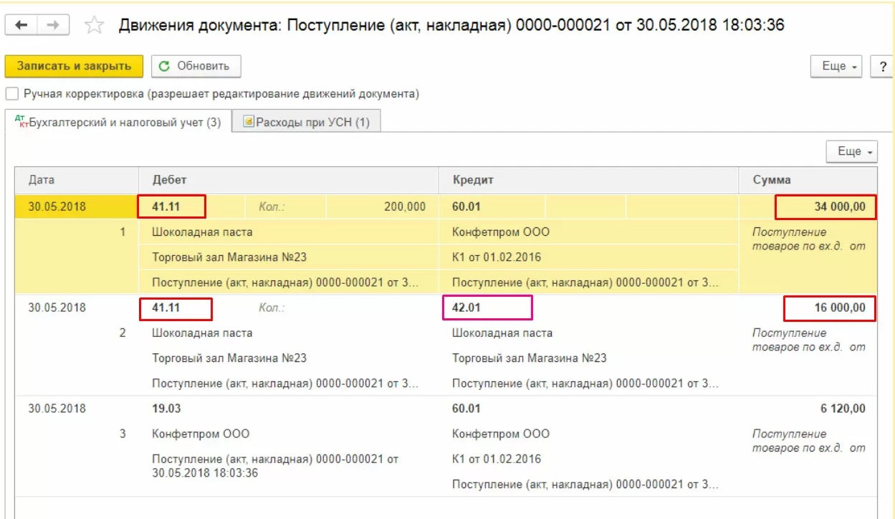Select the credit account 42.01 cell
895x519 pixels.
(x=487, y=308)
